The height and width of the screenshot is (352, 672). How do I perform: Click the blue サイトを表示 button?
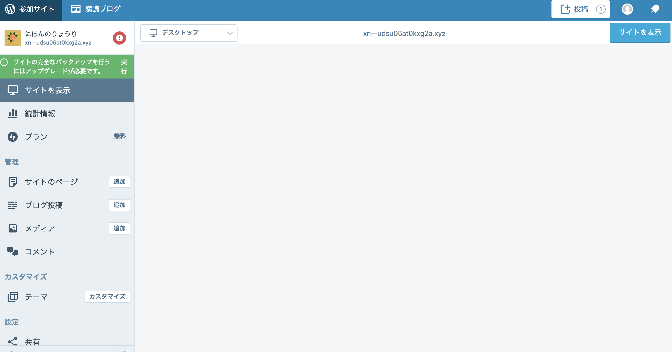[x=640, y=33]
